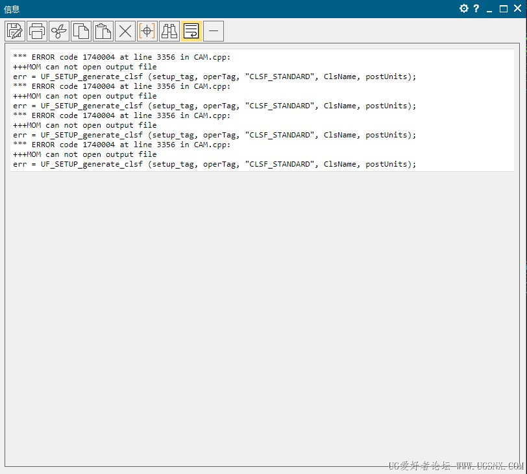
Task: Click the dash icon button in toolbar
Action: [x=214, y=31]
